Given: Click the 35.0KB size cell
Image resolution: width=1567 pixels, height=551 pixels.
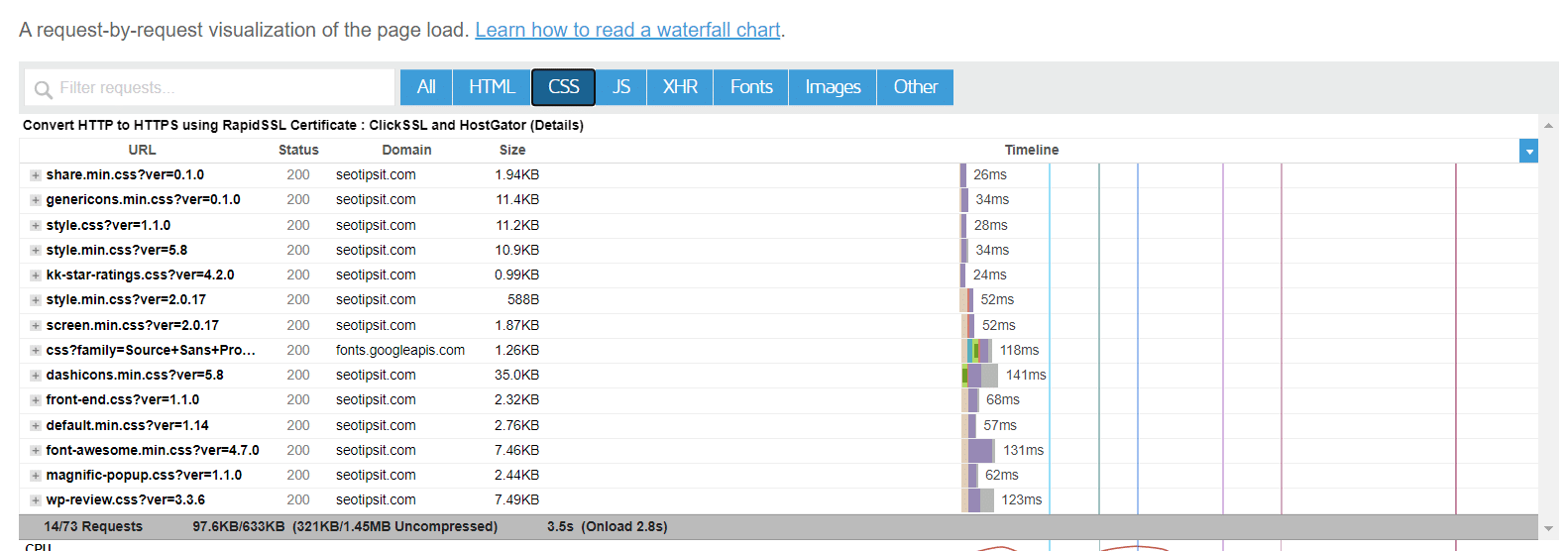Looking at the screenshot, I should 516,375.
